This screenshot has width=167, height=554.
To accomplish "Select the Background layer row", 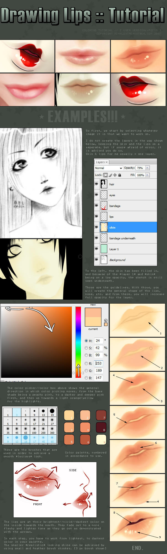I will [x=126, y=260].
